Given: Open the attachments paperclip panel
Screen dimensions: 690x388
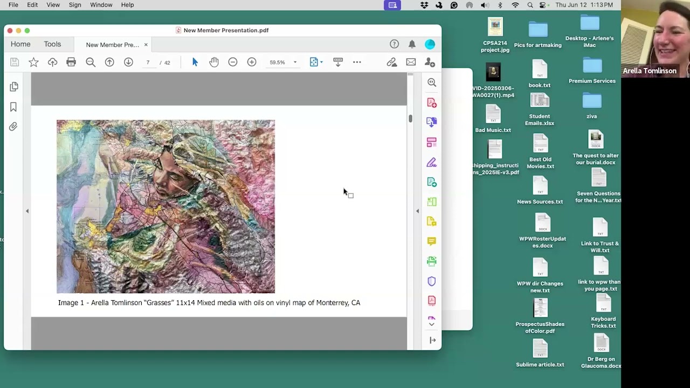Looking at the screenshot, I should click(x=13, y=127).
